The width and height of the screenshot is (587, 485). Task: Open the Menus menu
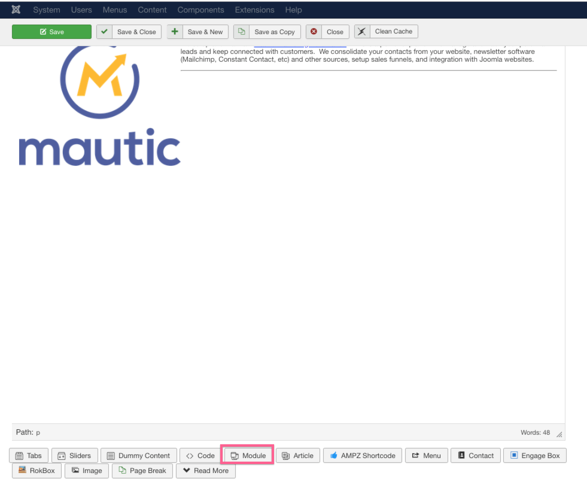[x=114, y=10]
